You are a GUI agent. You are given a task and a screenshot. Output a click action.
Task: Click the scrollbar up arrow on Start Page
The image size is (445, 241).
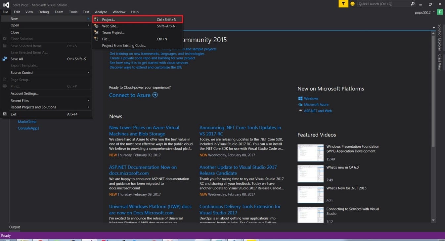[x=433, y=33]
